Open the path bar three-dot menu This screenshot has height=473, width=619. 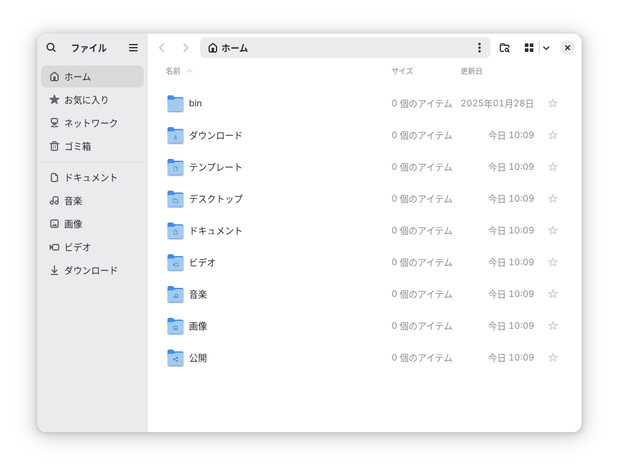point(480,47)
